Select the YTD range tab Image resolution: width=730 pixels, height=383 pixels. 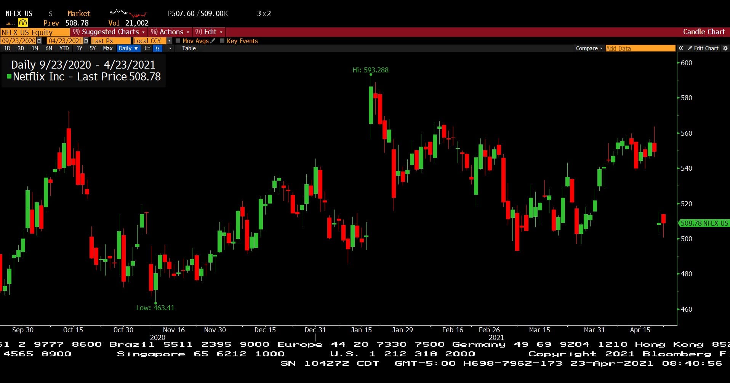pyautogui.click(x=64, y=48)
